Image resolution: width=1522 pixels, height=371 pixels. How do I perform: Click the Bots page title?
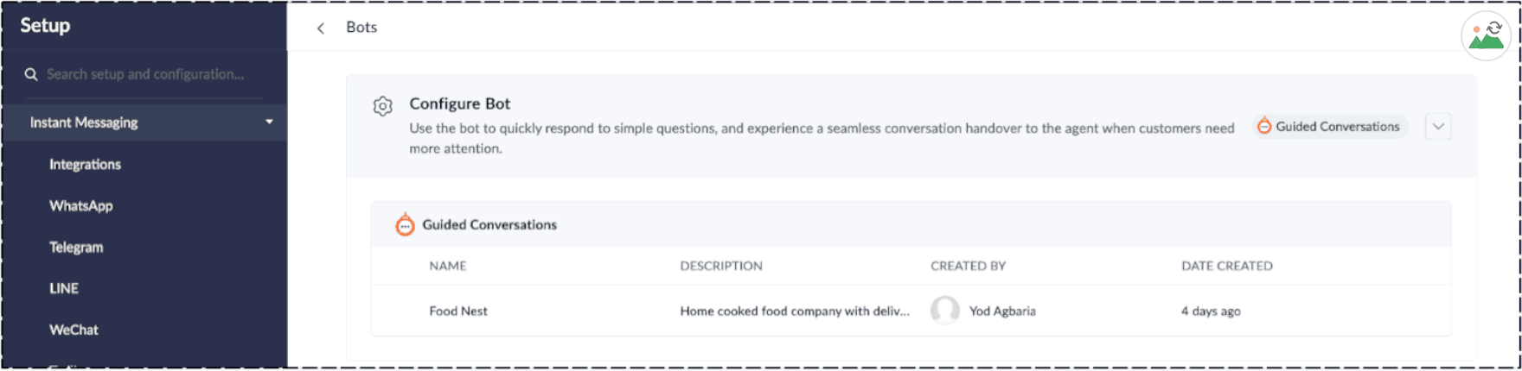(x=361, y=28)
